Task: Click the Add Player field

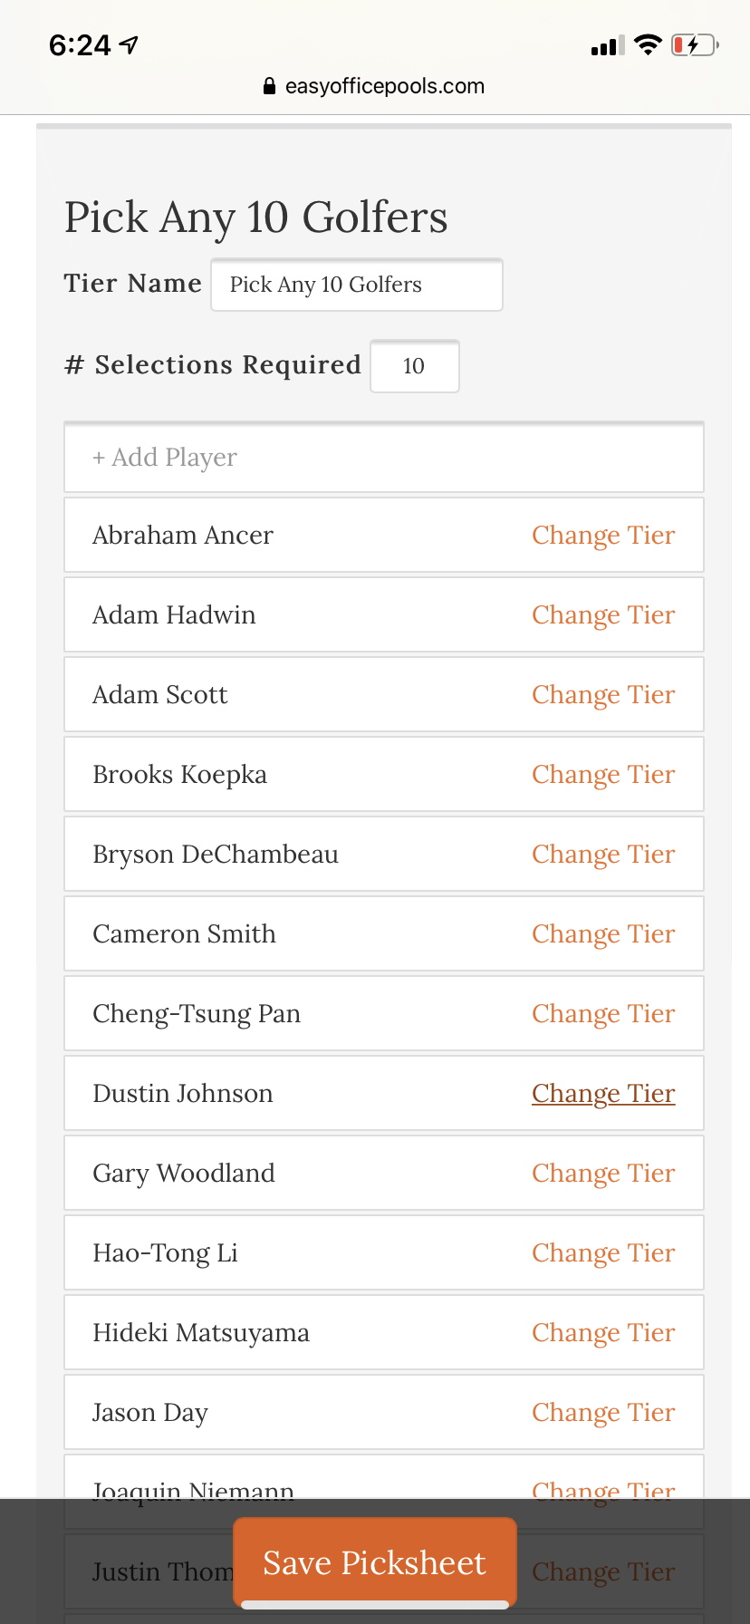Action: click(384, 458)
